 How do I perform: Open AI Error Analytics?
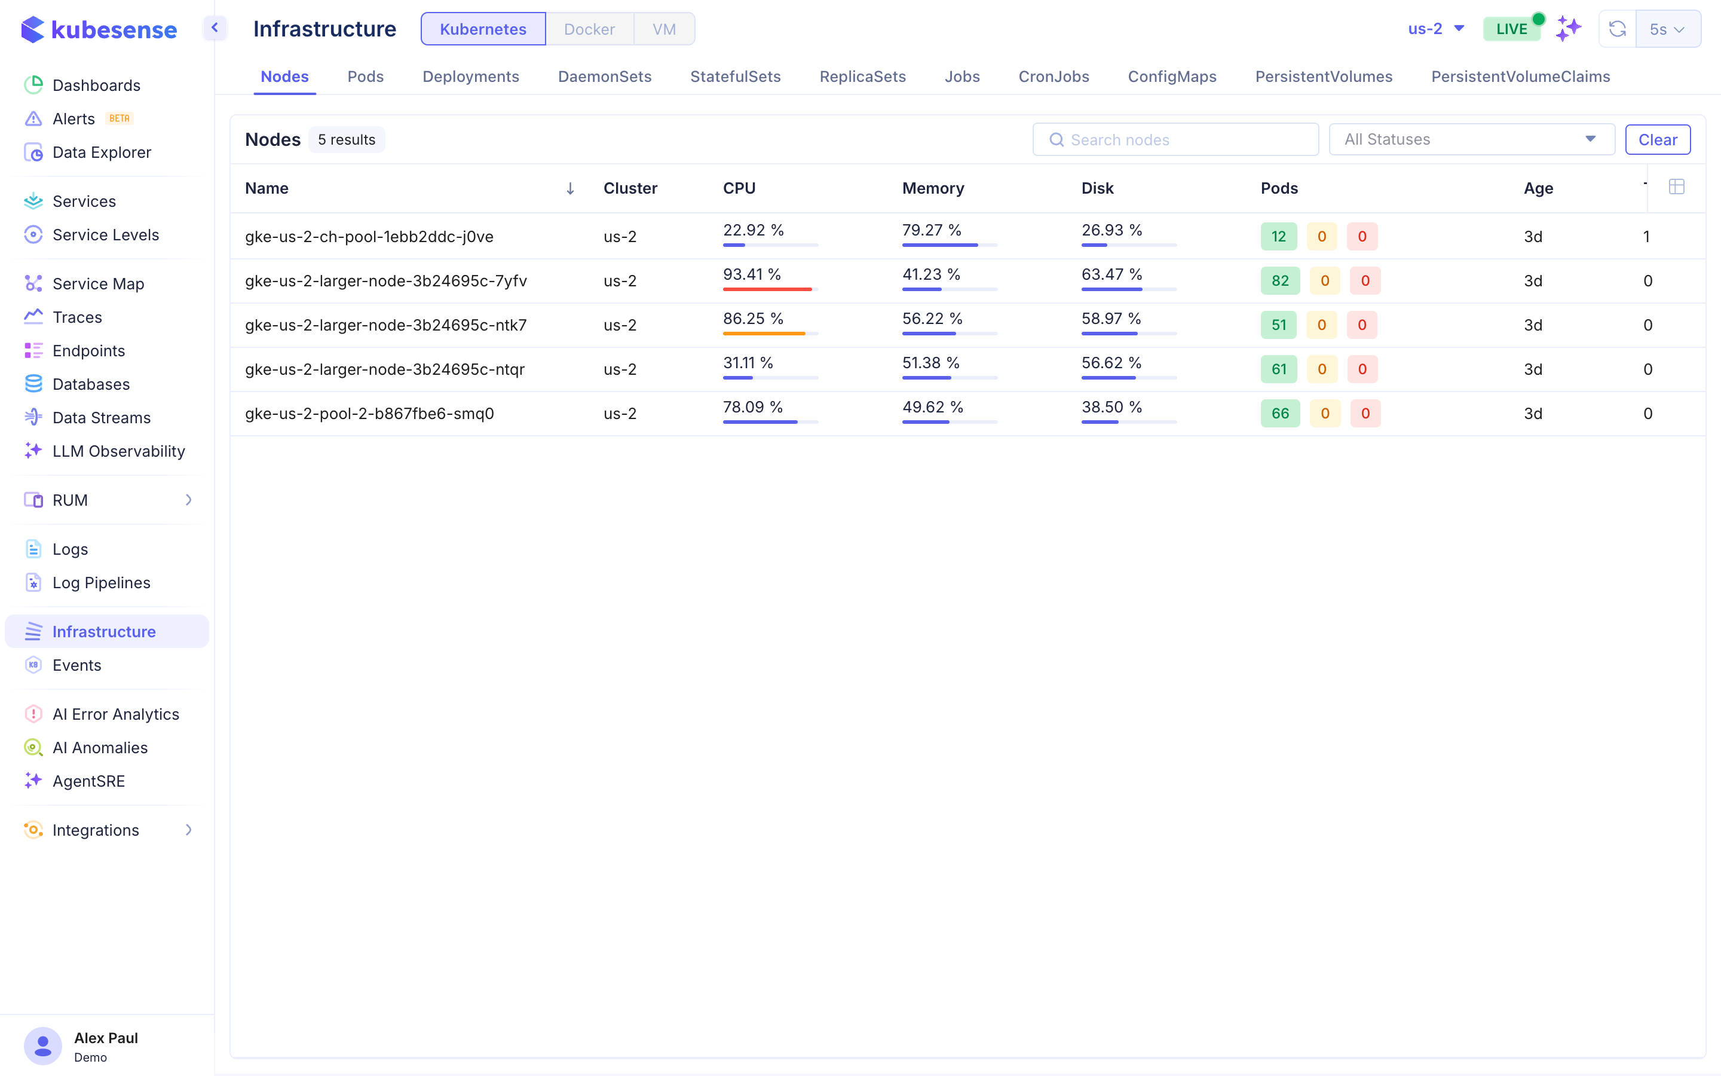[116, 714]
